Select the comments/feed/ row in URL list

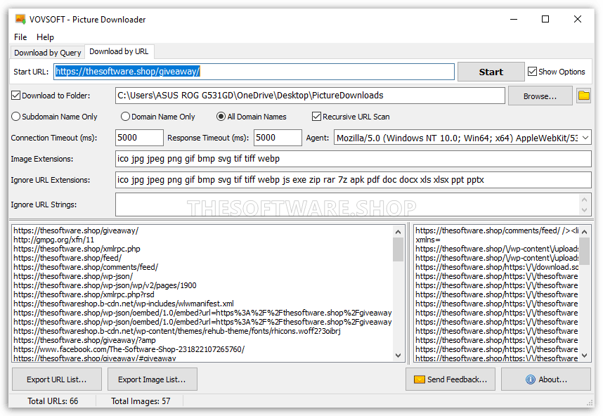[x=86, y=267]
